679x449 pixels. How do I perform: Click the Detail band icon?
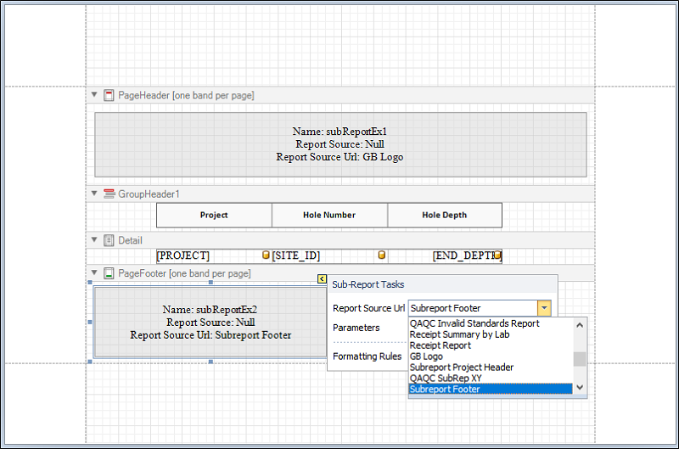point(109,241)
